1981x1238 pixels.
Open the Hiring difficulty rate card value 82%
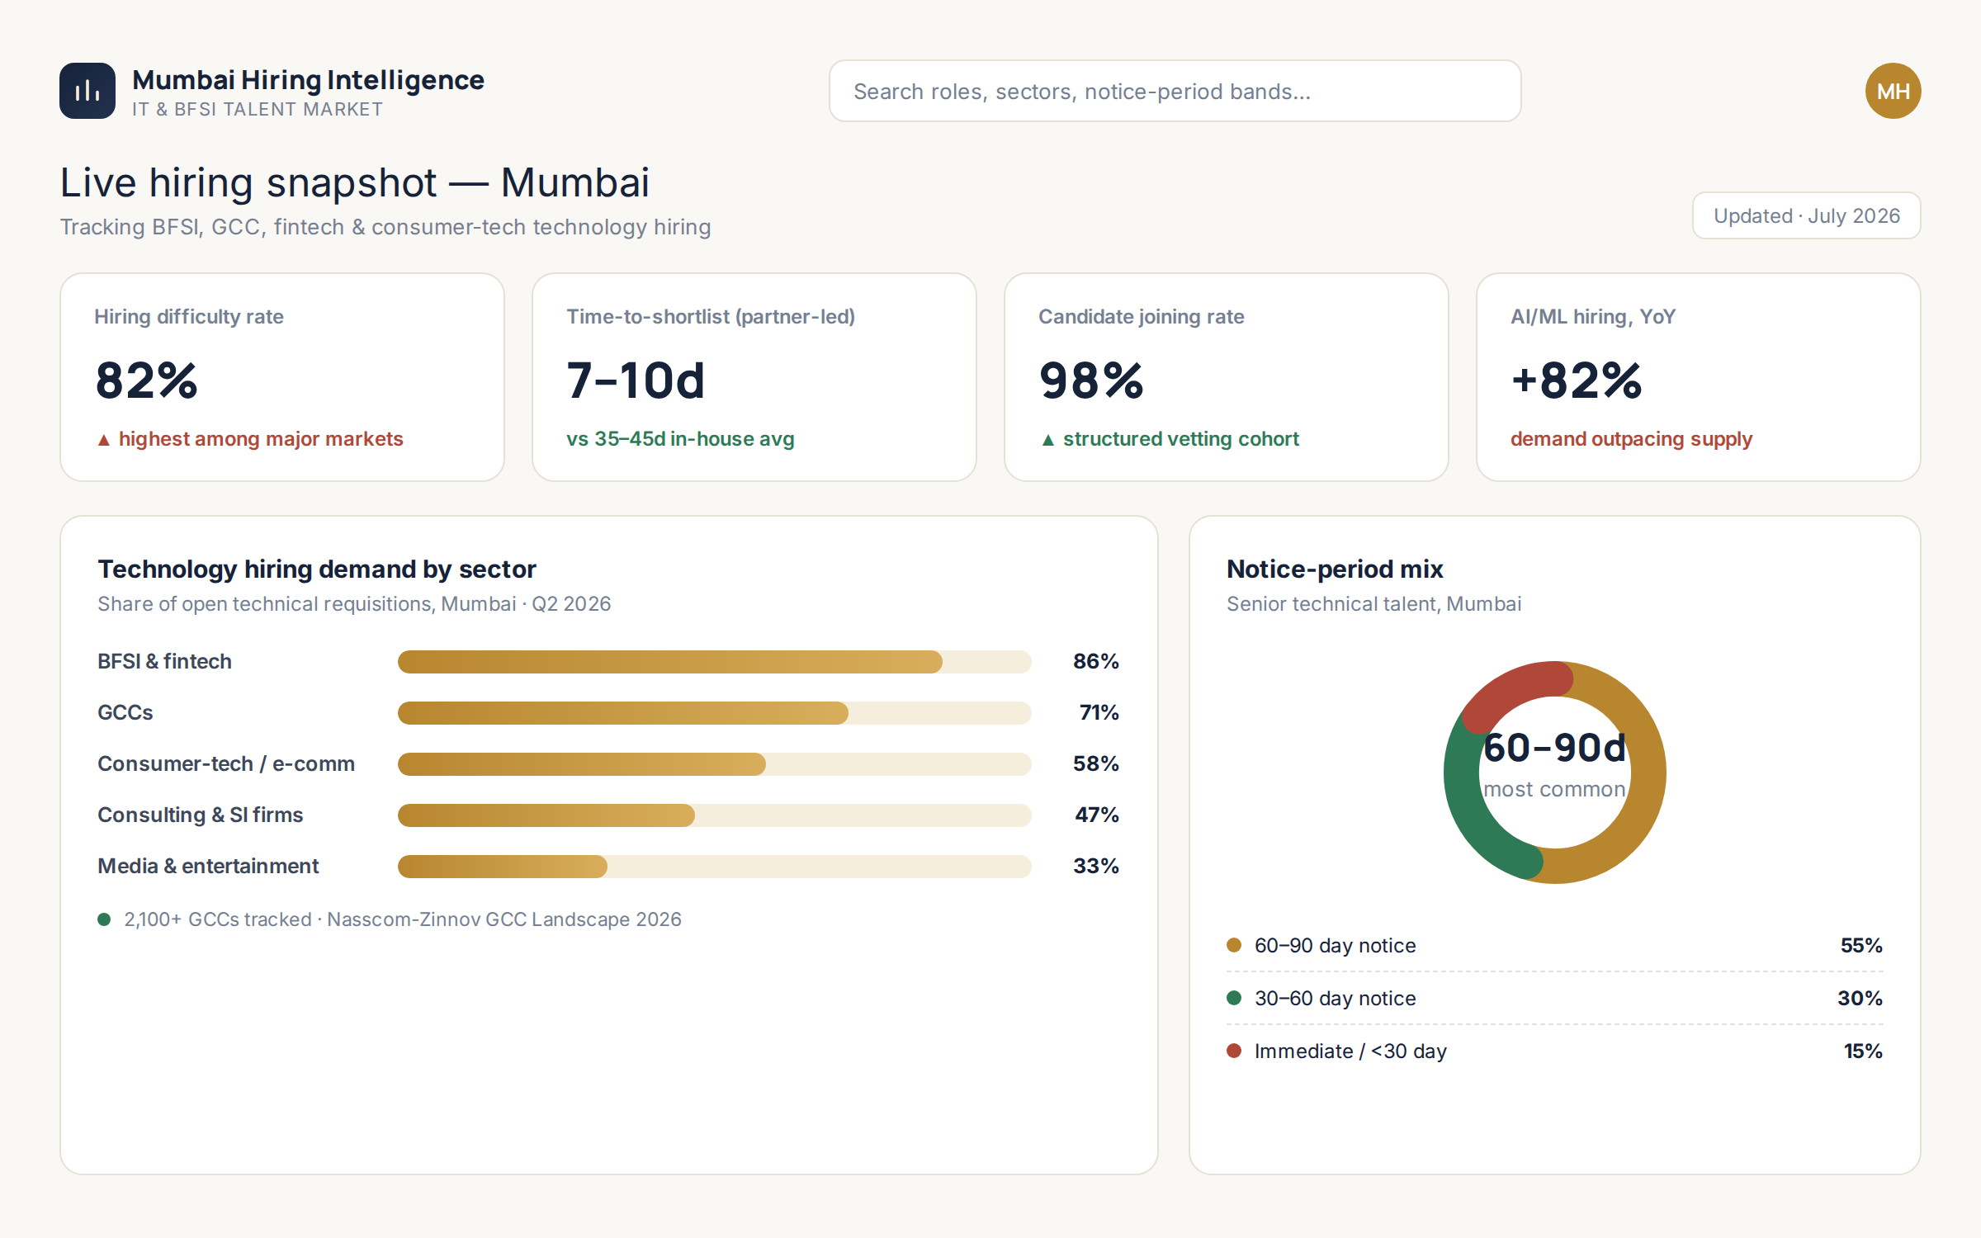pyautogui.click(x=147, y=380)
